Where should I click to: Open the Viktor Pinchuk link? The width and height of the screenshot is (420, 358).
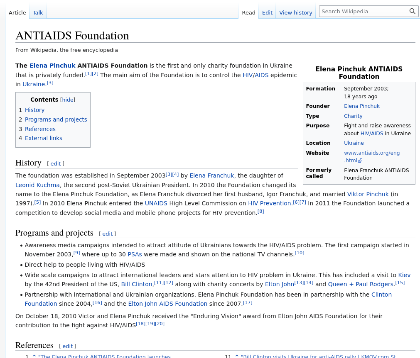(x=368, y=194)
